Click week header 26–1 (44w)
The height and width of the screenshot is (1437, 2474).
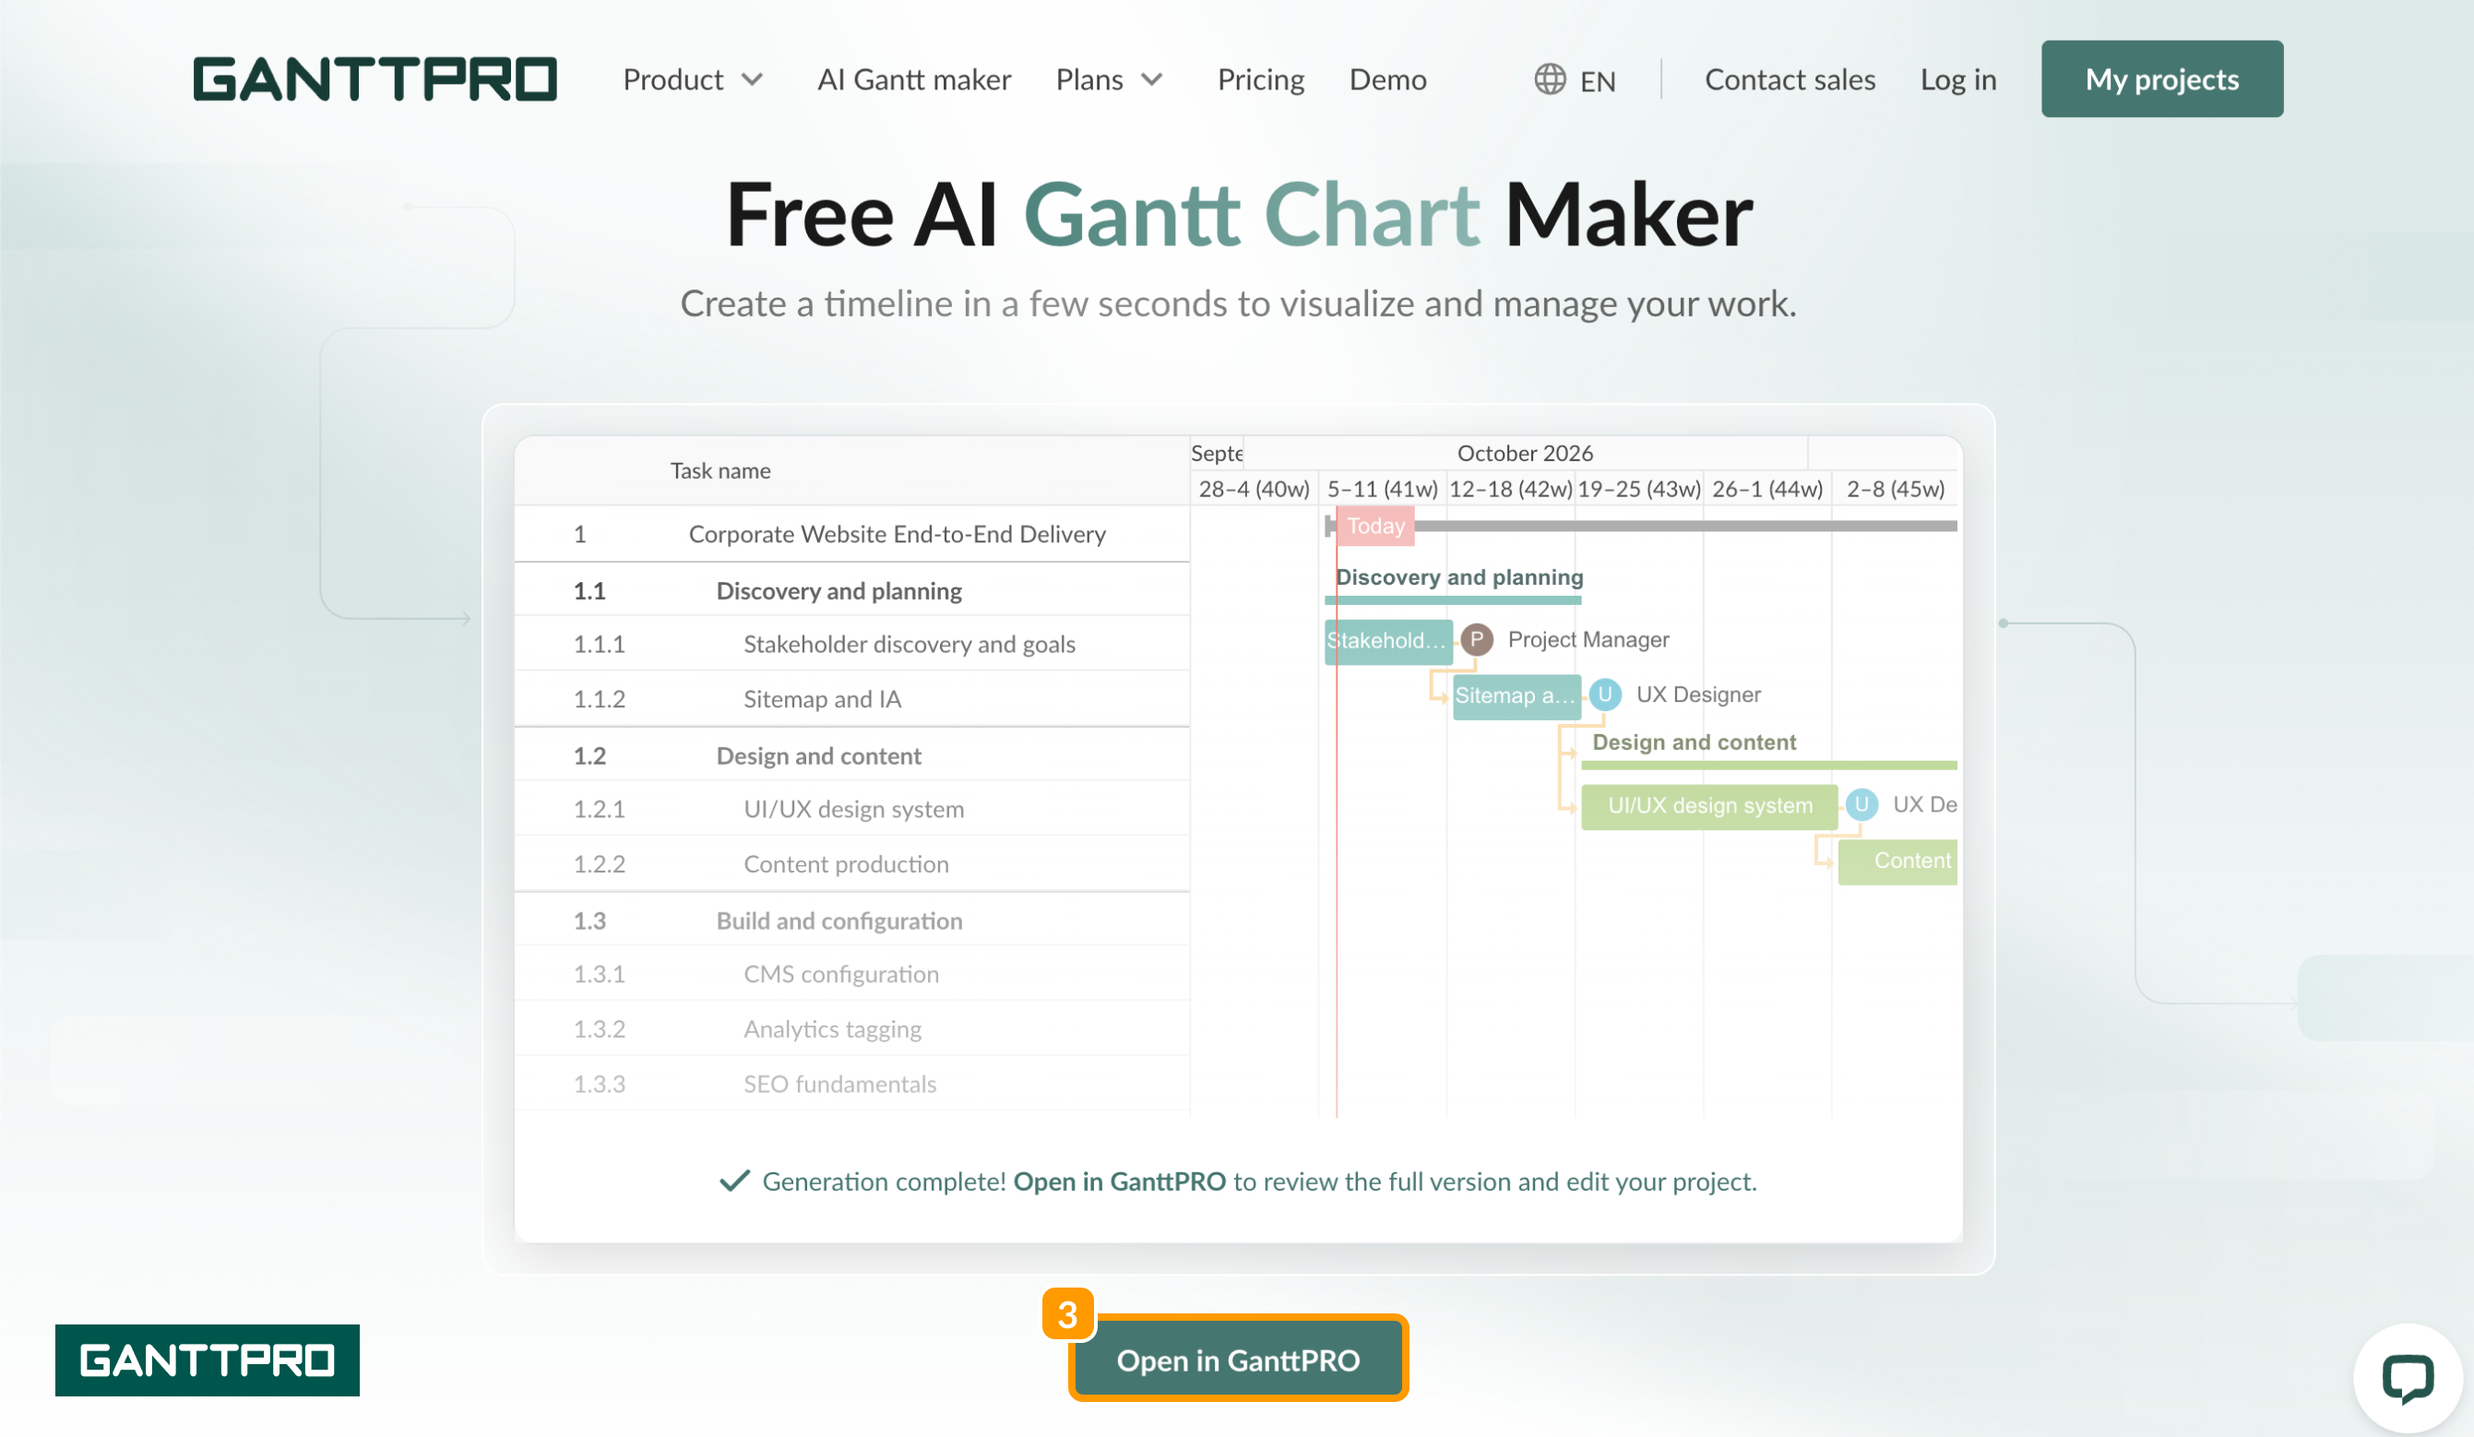1767,489
